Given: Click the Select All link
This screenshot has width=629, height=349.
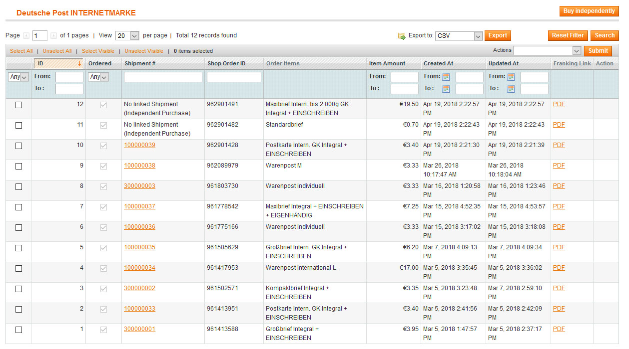Looking at the screenshot, I should click(21, 51).
